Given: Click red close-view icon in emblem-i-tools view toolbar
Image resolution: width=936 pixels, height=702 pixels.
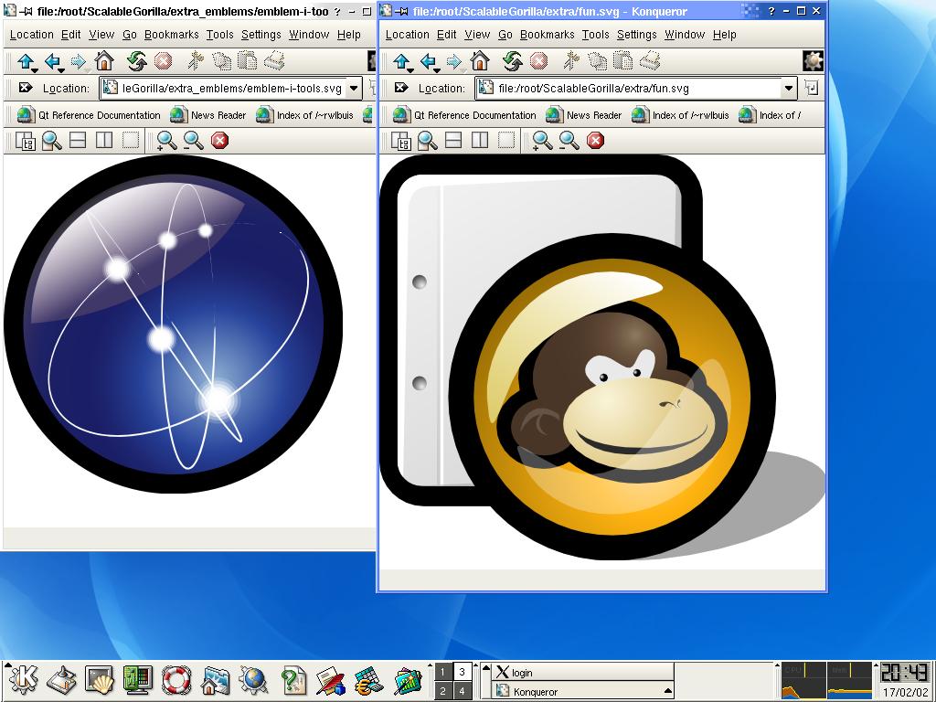Looking at the screenshot, I should tap(219, 141).
